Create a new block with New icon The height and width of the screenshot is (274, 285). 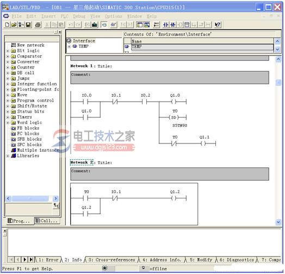tap(7, 24)
